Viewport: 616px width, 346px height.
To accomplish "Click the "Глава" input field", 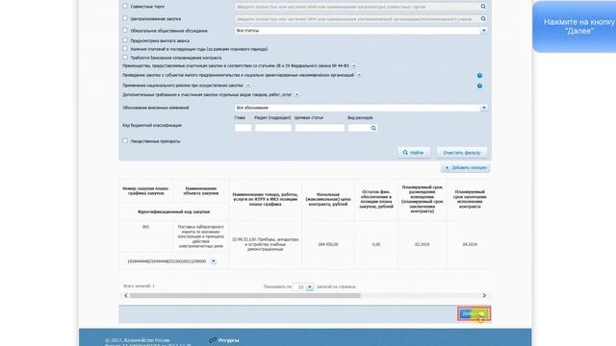I will point(244,128).
